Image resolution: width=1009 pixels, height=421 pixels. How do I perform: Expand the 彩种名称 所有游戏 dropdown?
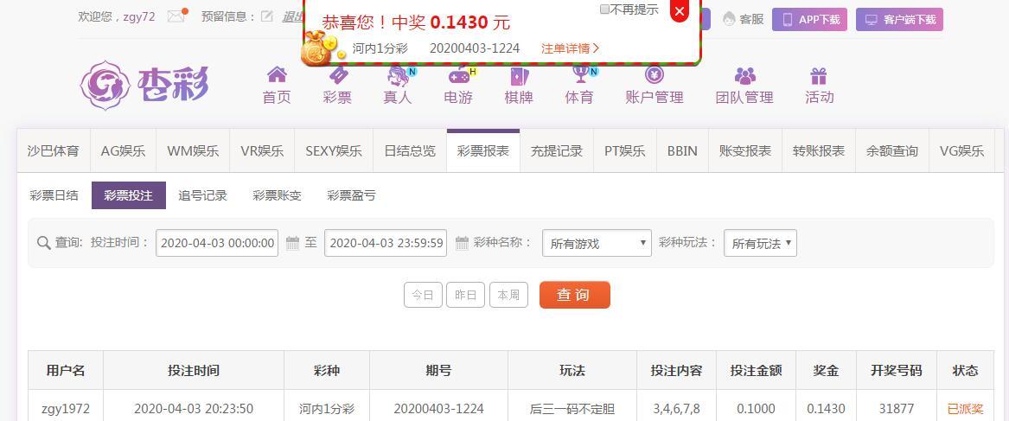click(x=597, y=243)
